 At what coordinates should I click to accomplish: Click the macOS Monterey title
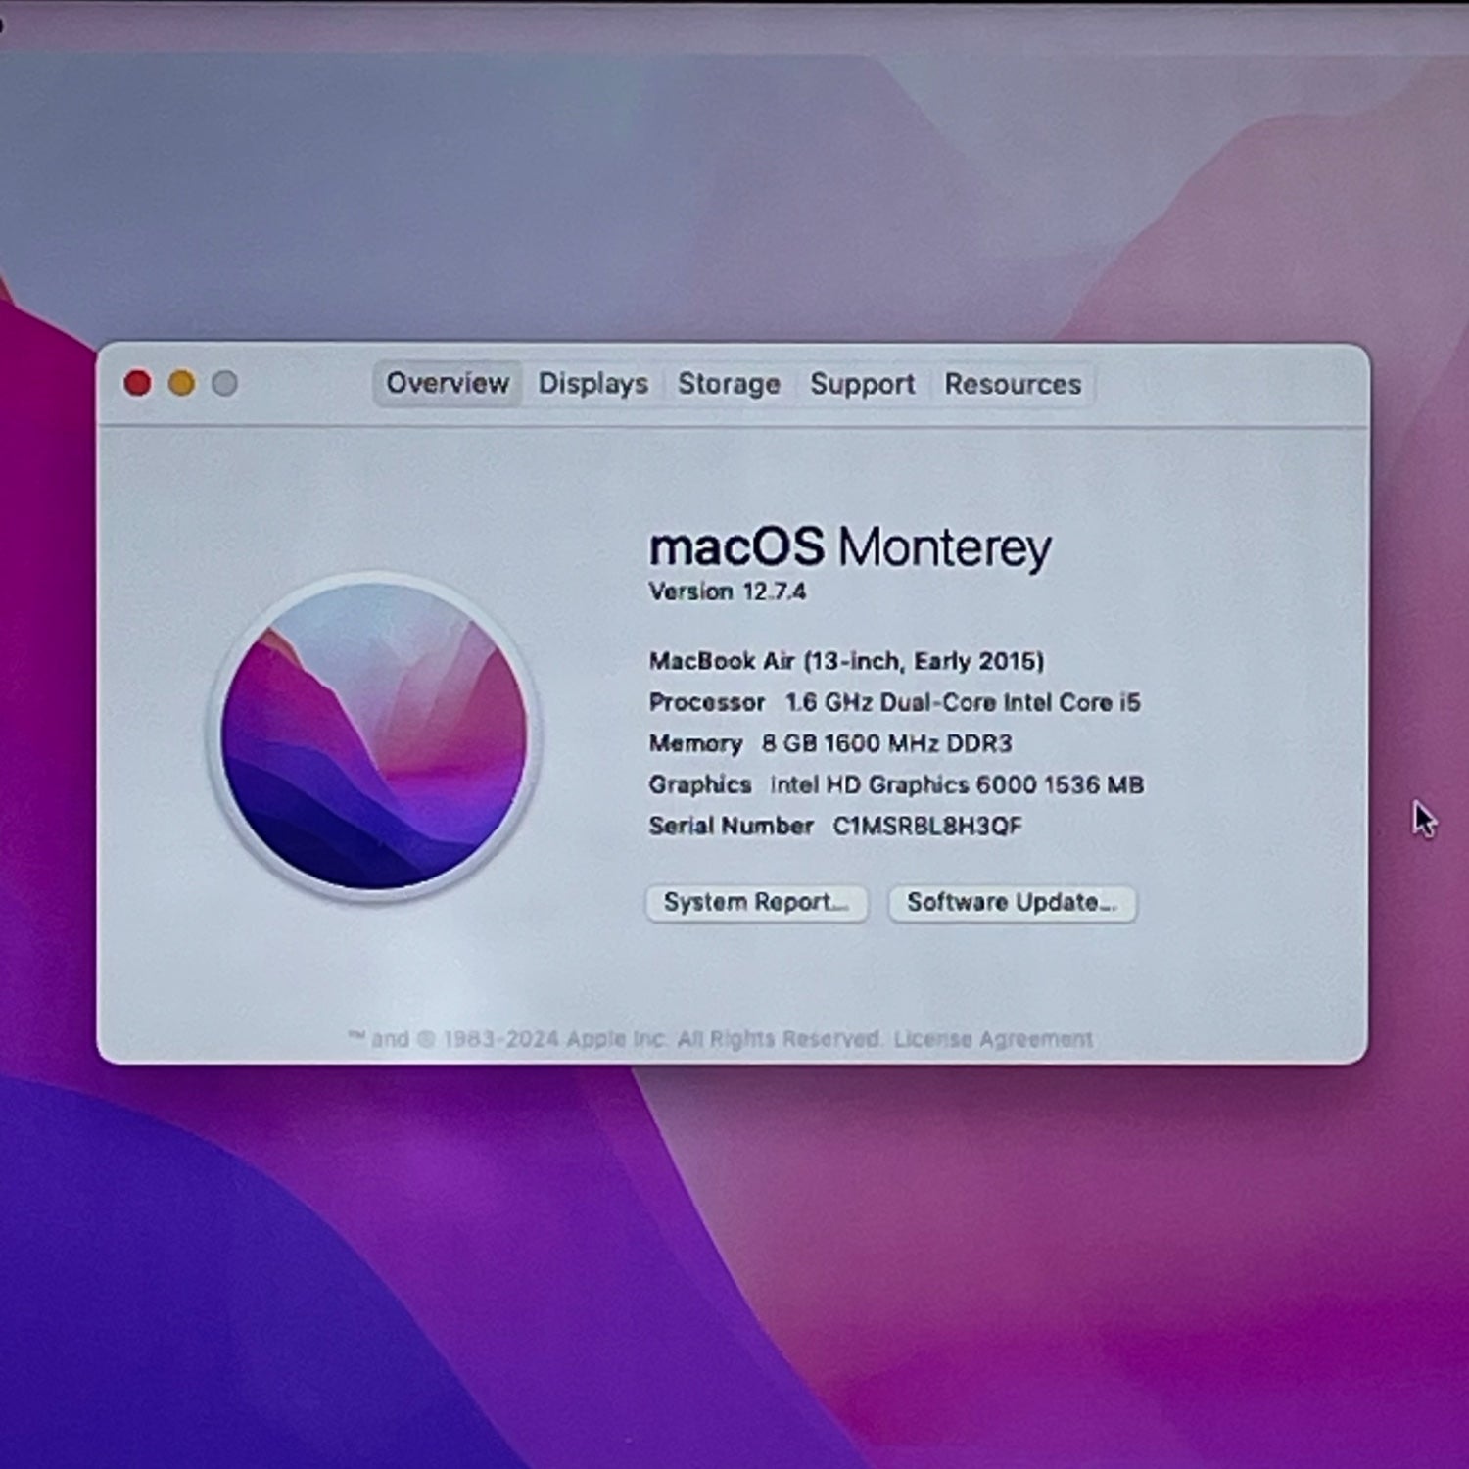[x=850, y=547]
